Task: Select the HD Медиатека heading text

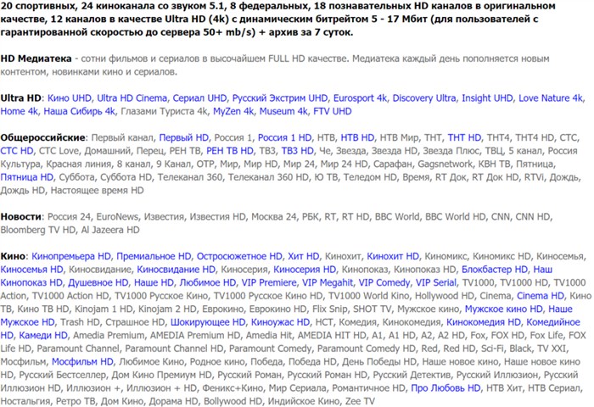Action: point(36,59)
